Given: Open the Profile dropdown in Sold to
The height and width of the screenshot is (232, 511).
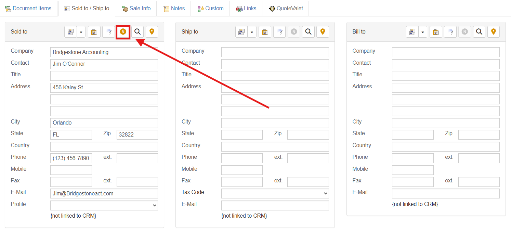Looking at the screenshot, I should point(104,205).
